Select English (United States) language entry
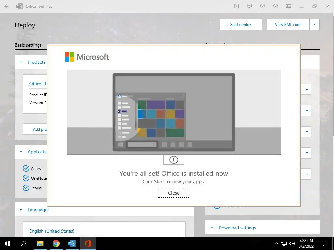This screenshot has height=250, width=334. coord(52,231)
